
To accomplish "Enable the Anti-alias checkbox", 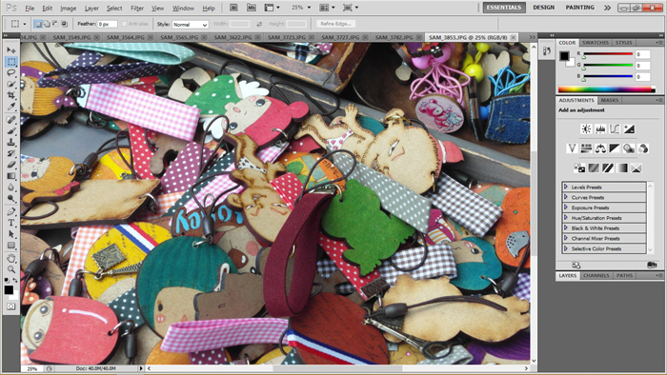I will (x=124, y=24).
